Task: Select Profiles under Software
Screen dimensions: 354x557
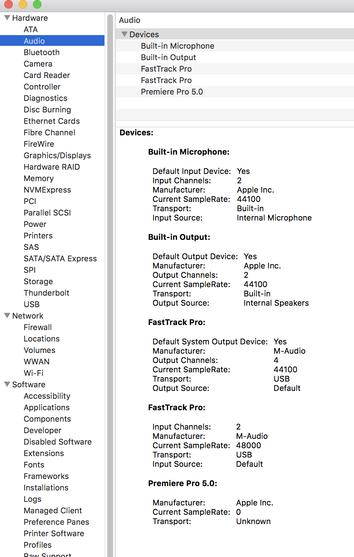Action: click(x=38, y=545)
